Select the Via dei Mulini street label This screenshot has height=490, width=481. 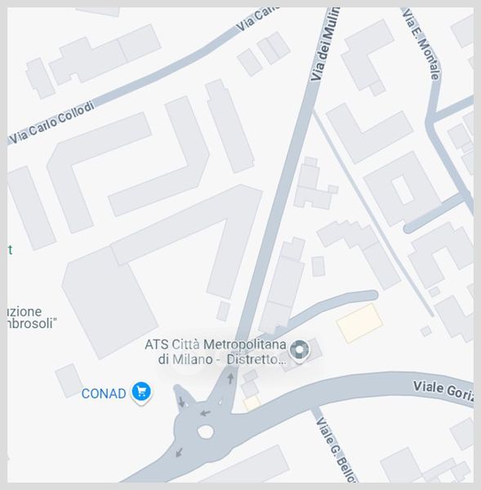point(325,44)
